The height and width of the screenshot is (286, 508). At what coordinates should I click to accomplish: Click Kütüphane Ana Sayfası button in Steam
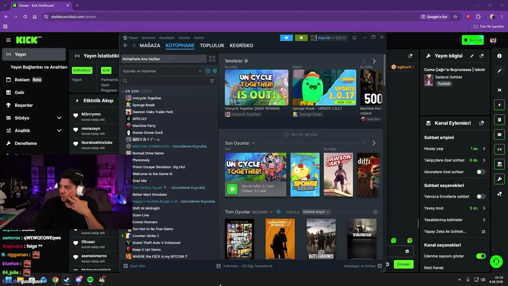[164, 59]
